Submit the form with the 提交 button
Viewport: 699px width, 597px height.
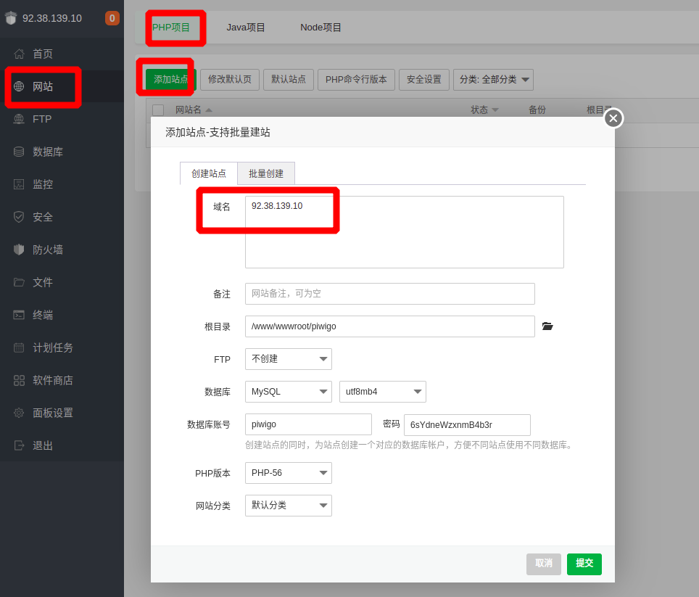click(x=584, y=564)
